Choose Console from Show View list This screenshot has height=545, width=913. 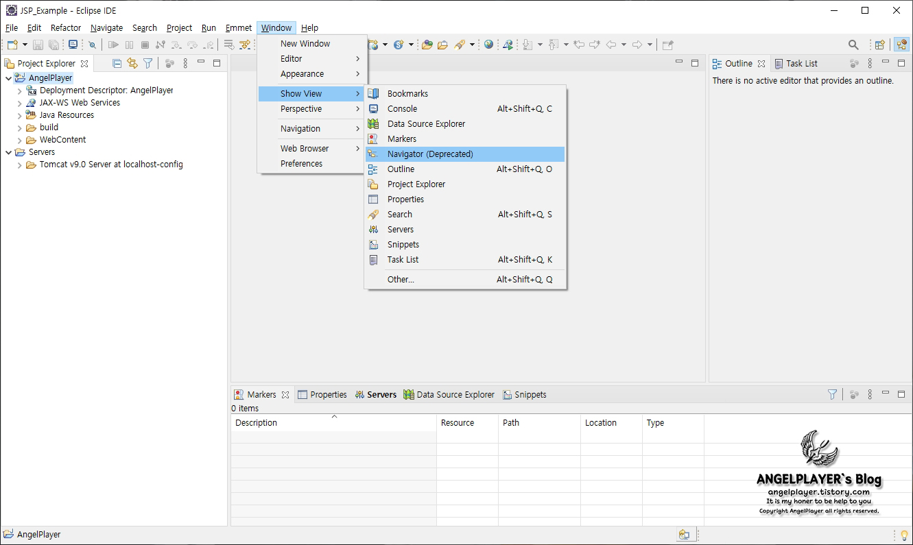pyautogui.click(x=465, y=108)
